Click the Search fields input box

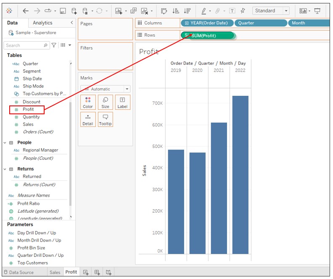(x=26, y=45)
